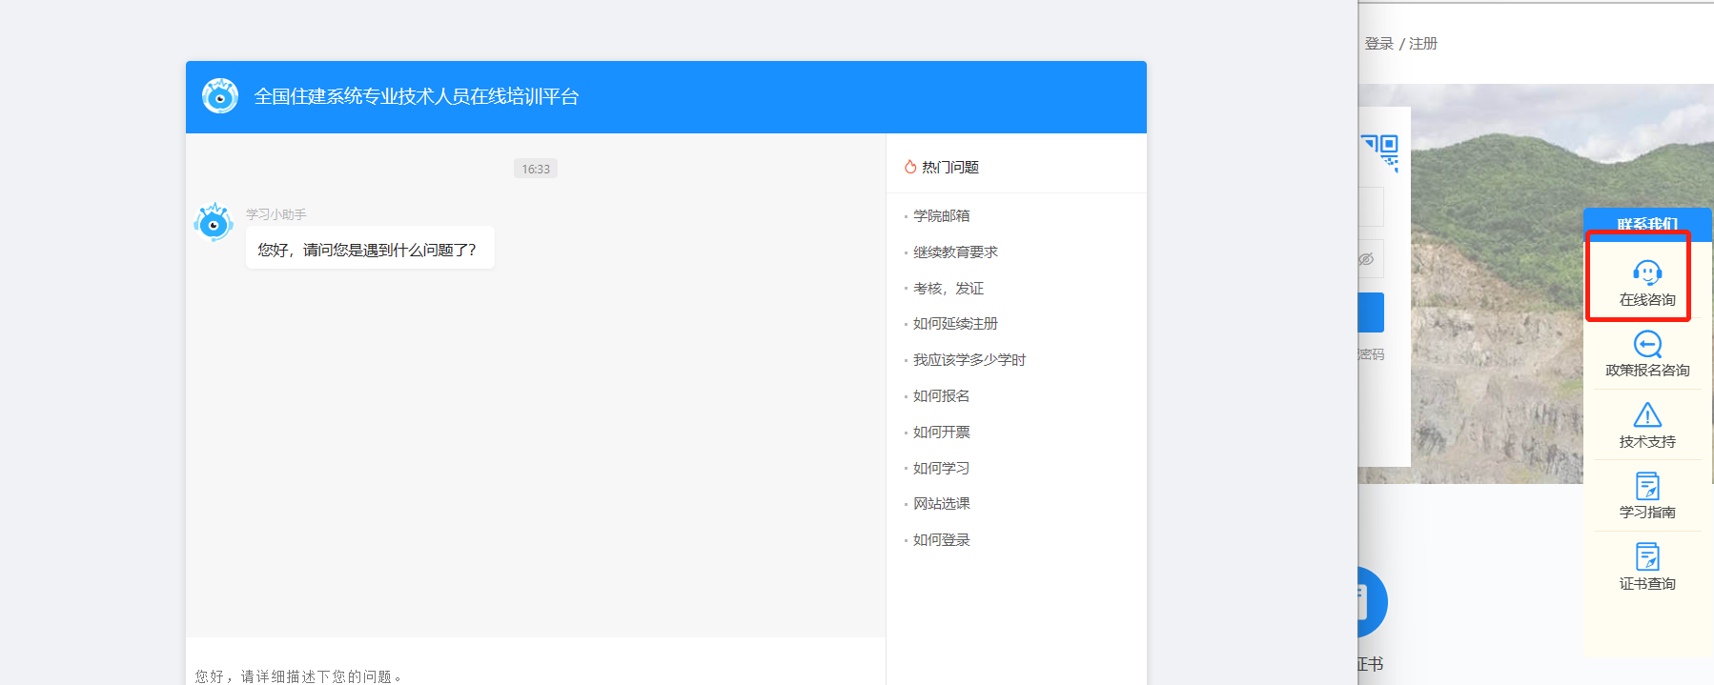Toggle password visibility eye icon
This screenshot has height=685, width=1714.
[1366, 259]
